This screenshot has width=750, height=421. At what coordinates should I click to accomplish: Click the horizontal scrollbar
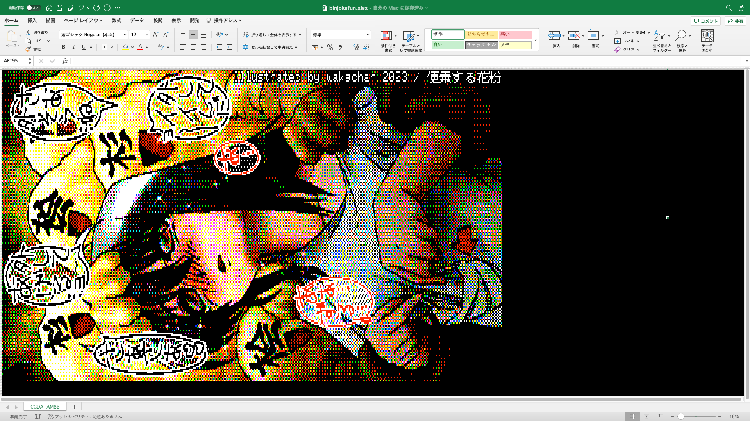[x=371, y=399]
